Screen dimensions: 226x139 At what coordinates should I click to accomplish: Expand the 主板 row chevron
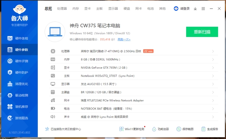213,76
